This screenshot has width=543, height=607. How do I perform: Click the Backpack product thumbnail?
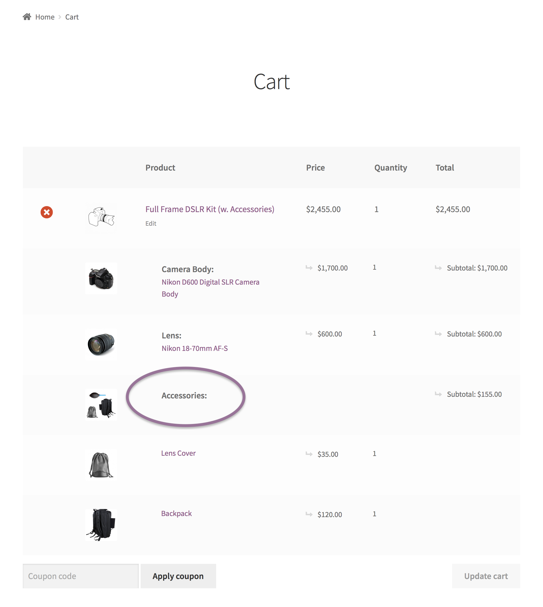101,524
